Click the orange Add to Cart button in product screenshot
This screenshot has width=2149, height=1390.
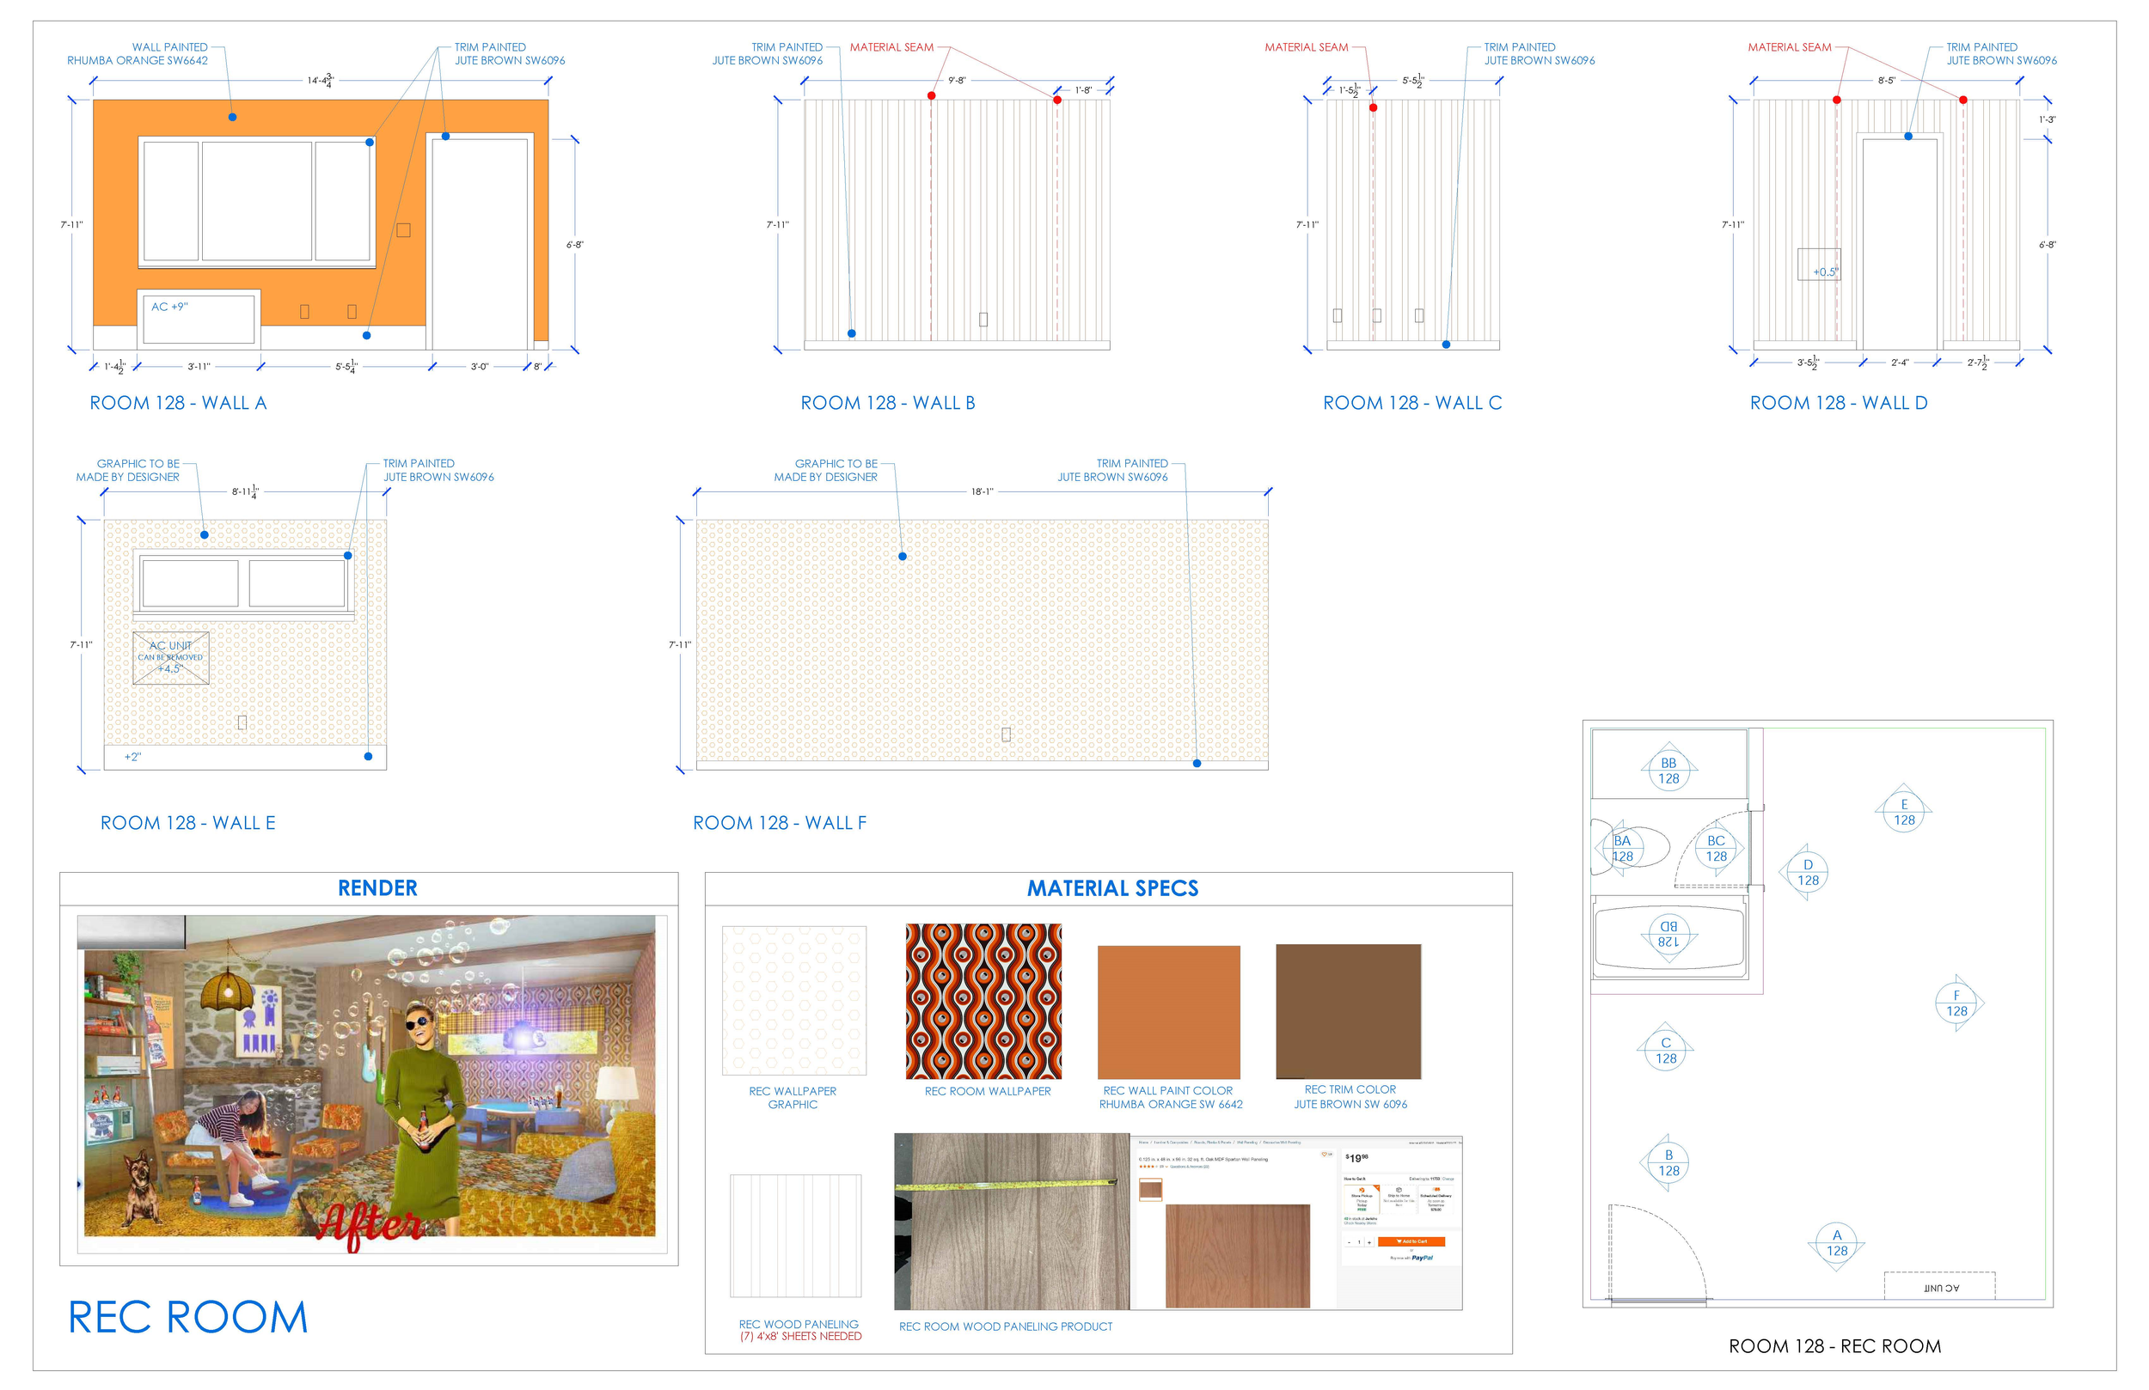pyautogui.click(x=1411, y=1241)
